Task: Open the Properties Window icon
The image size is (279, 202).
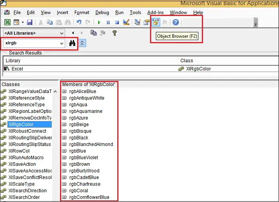Action: 147,22
